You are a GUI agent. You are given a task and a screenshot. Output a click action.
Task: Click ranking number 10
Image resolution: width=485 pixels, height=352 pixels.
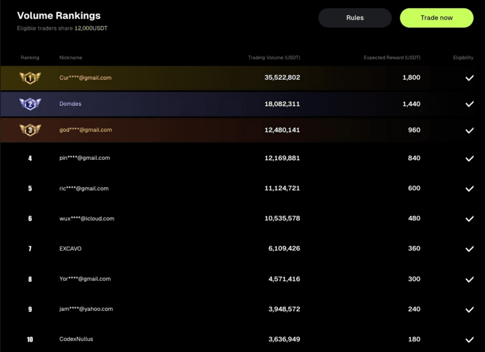click(30, 339)
